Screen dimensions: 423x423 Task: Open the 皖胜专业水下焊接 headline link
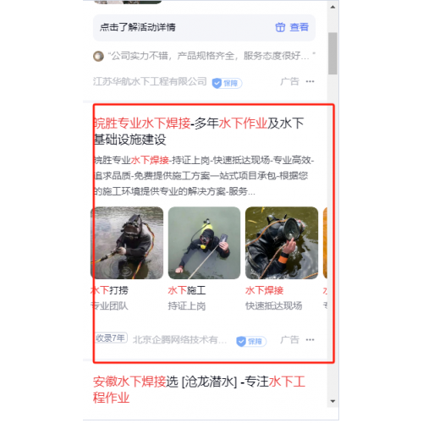[199, 131]
